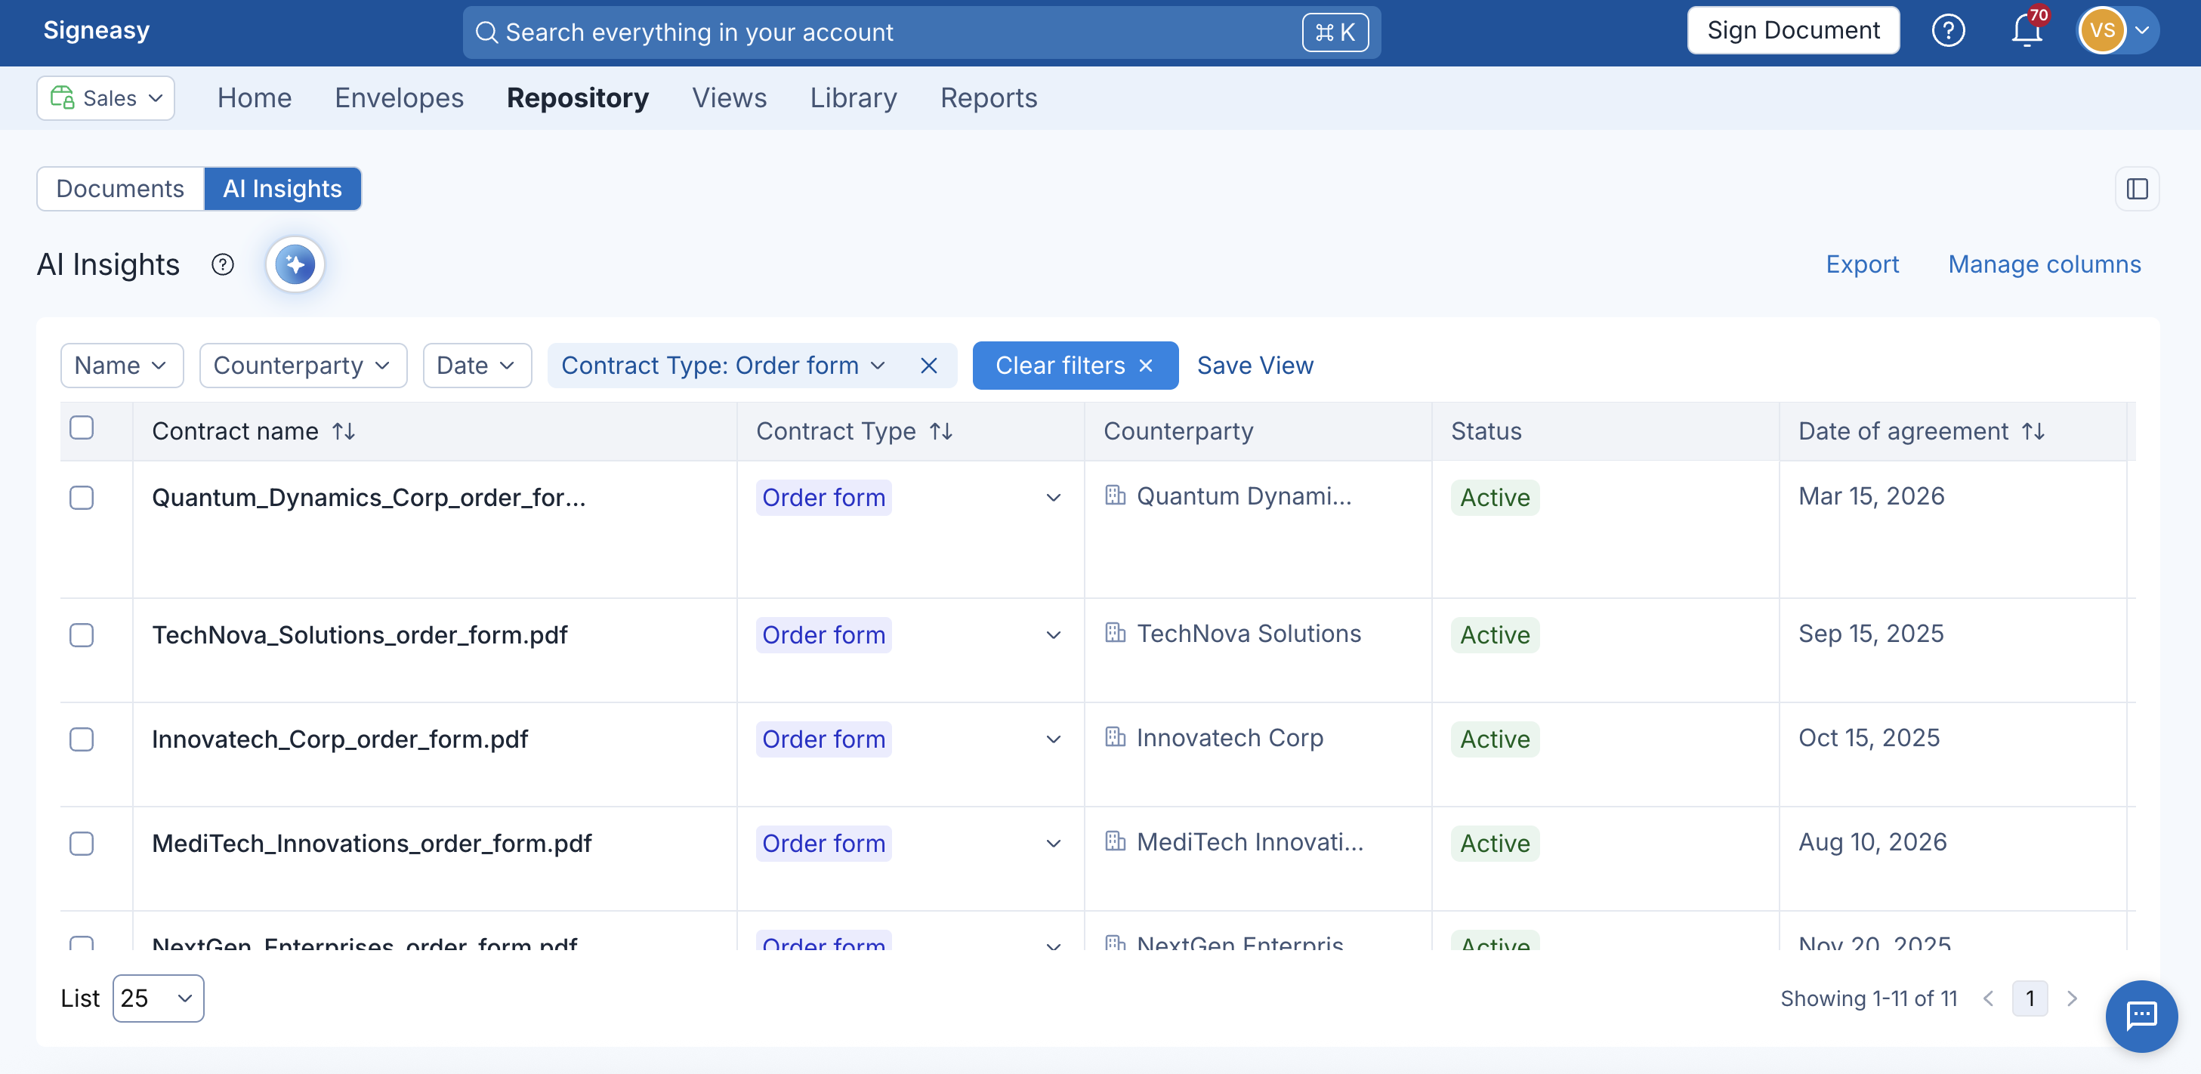Focus the account search field

tap(921, 32)
